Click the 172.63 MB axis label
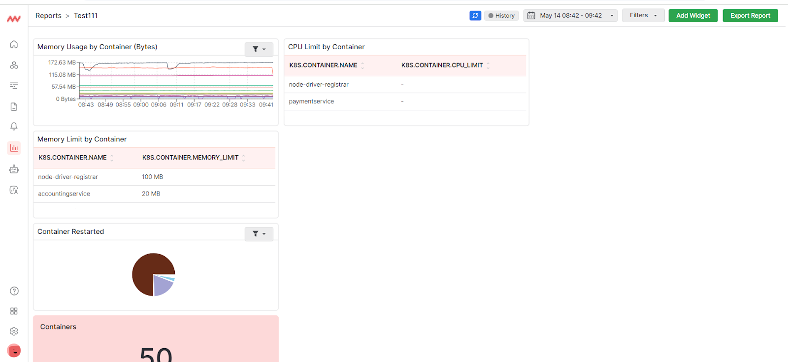Viewport: 788px width, 362px height. 62,63
